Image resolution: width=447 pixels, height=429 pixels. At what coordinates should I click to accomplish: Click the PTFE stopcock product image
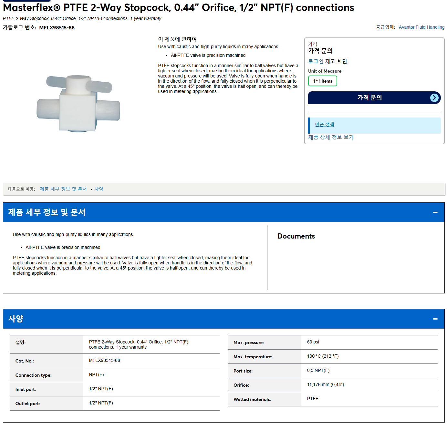tap(78, 103)
